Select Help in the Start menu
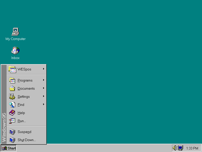Screen dimensions: 202x152 pyautogui.click(x=26, y=113)
